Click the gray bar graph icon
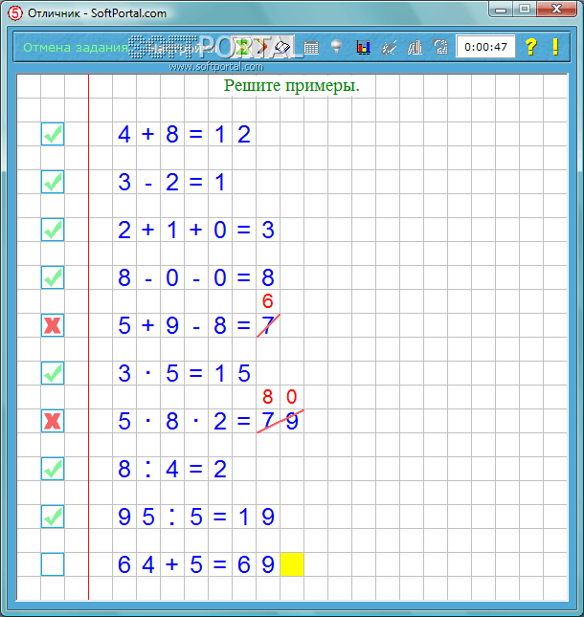584x617 pixels. click(x=415, y=48)
